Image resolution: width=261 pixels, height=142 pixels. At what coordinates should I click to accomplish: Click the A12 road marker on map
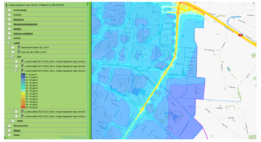coord(241,35)
